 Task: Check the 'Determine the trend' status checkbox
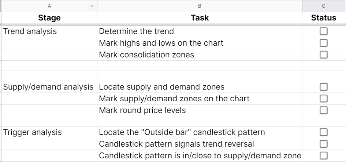(323, 31)
